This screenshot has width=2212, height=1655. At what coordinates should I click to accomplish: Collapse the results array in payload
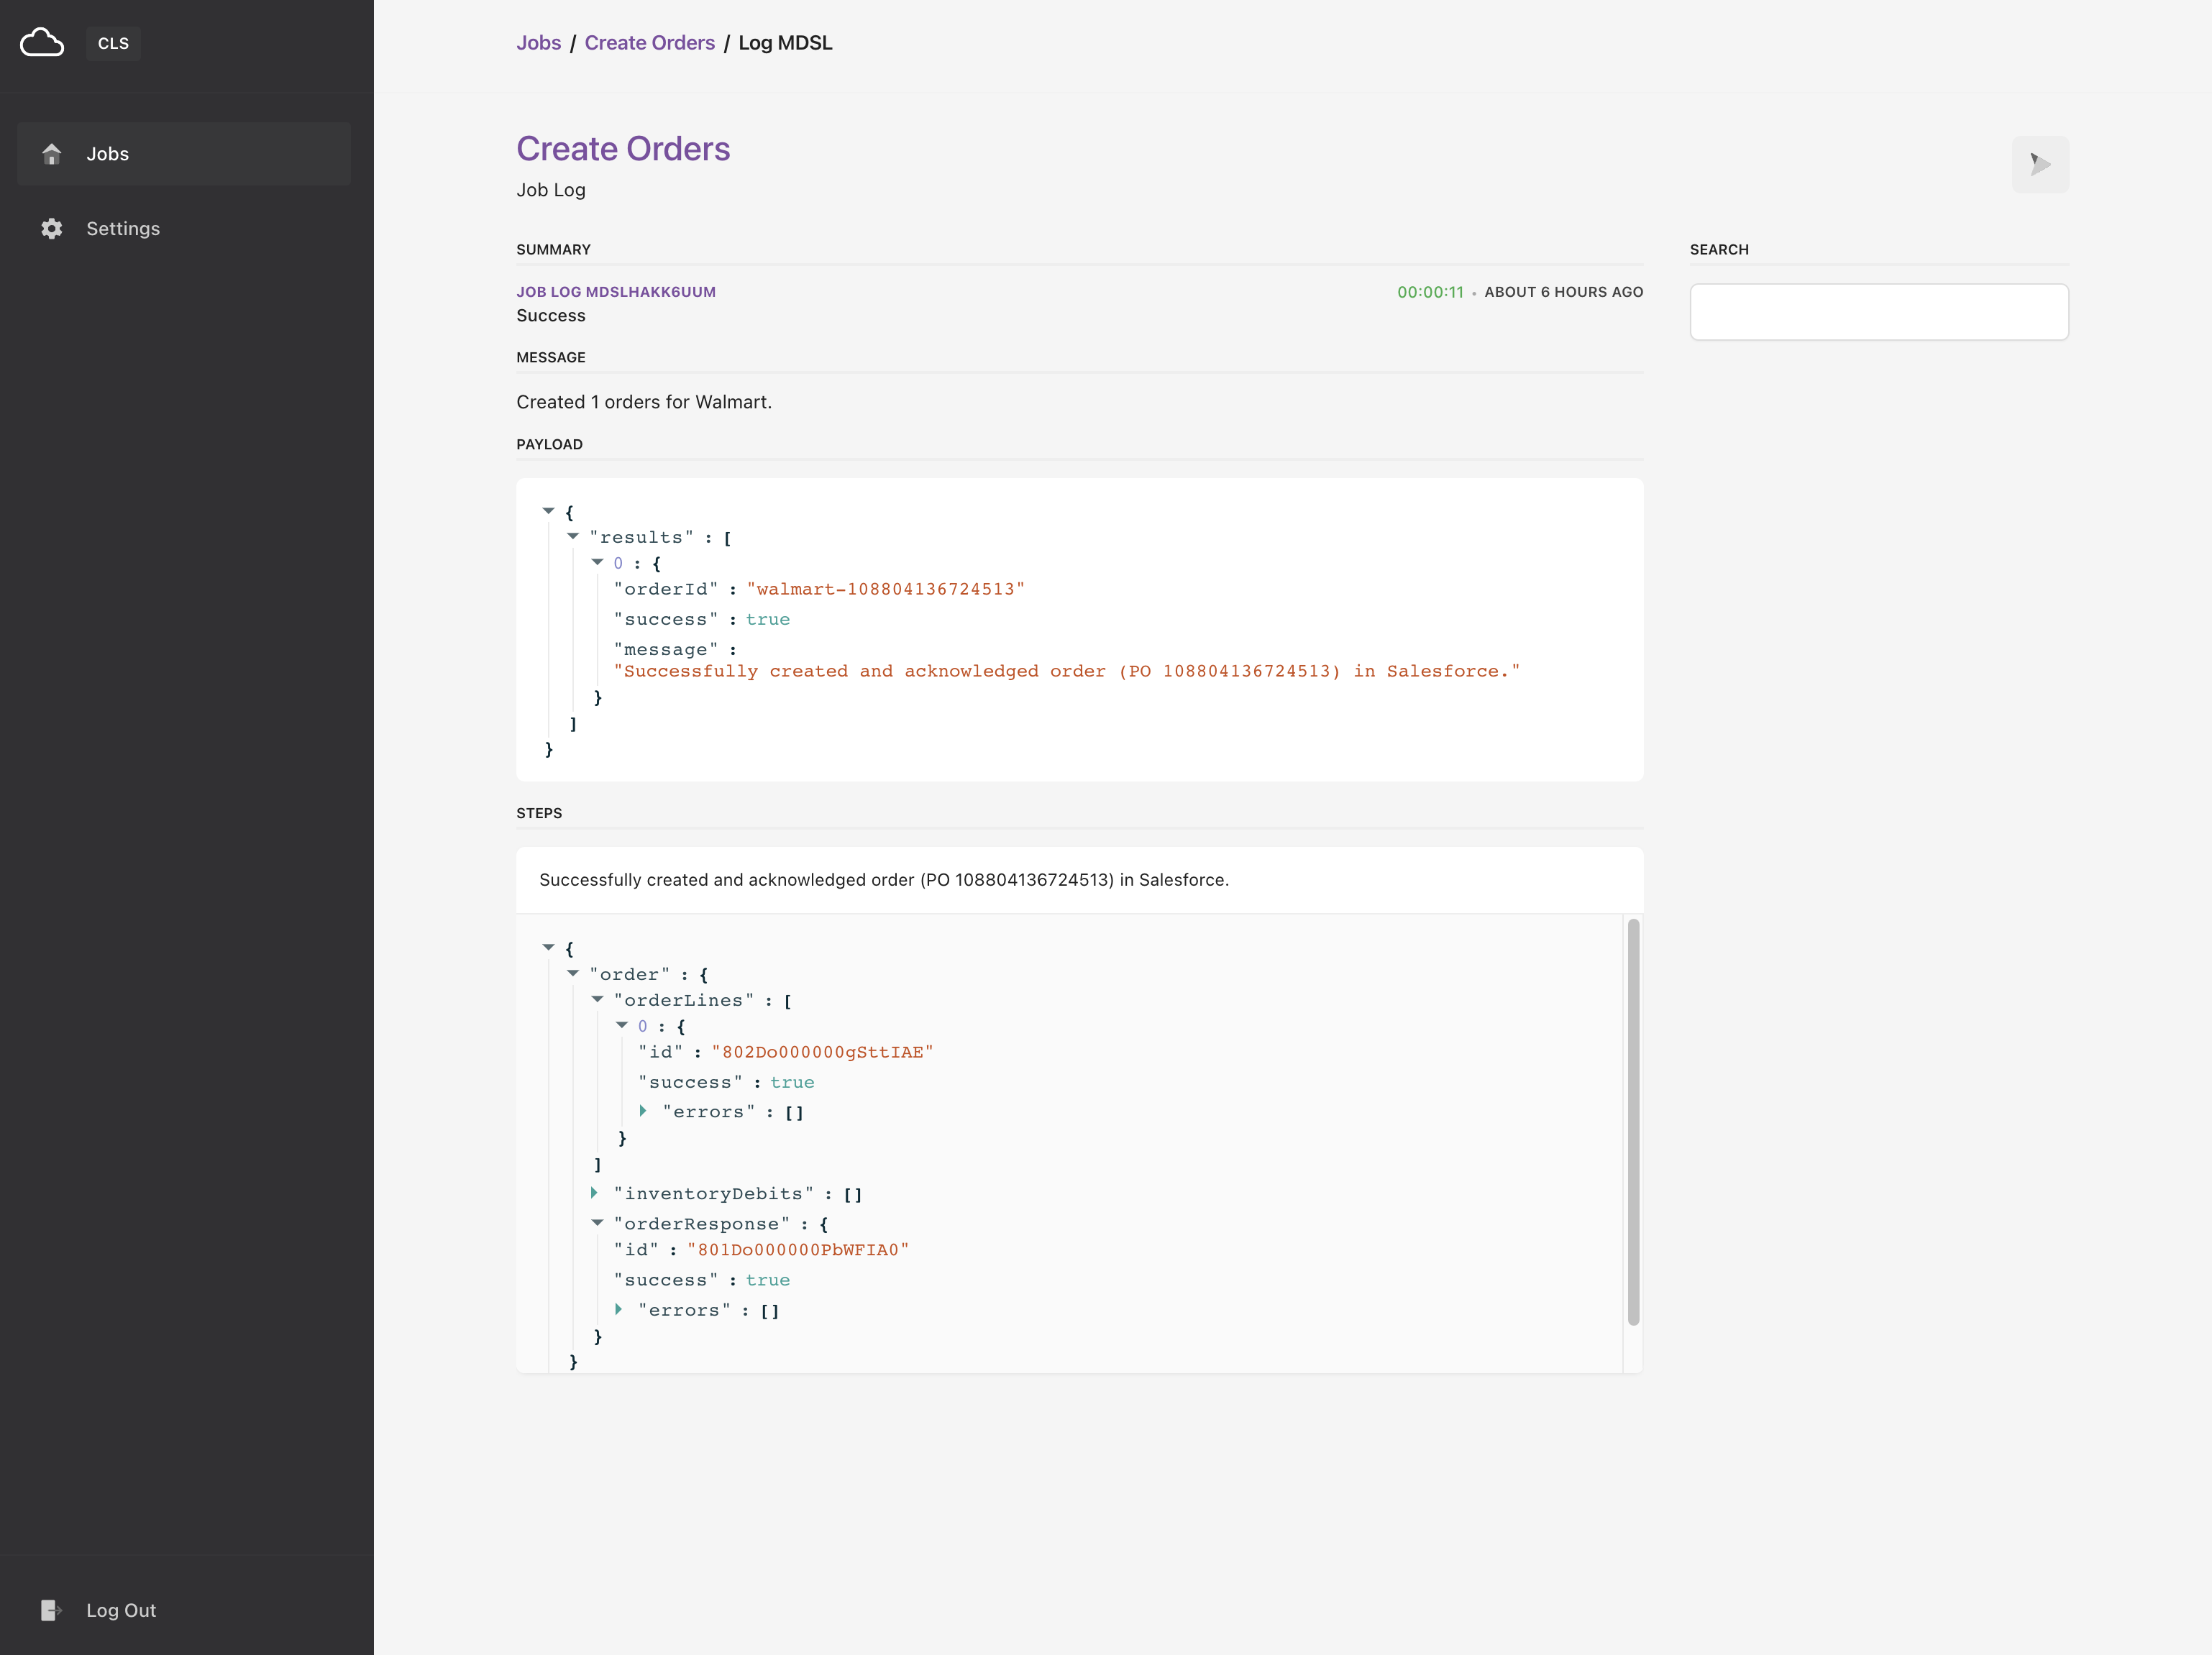(x=573, y=537)
